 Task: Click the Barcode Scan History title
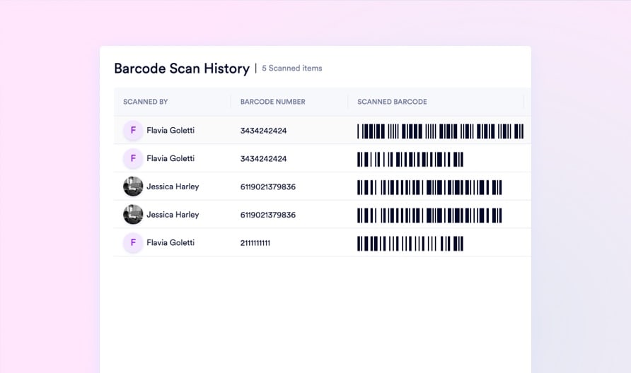click(182, 69)
